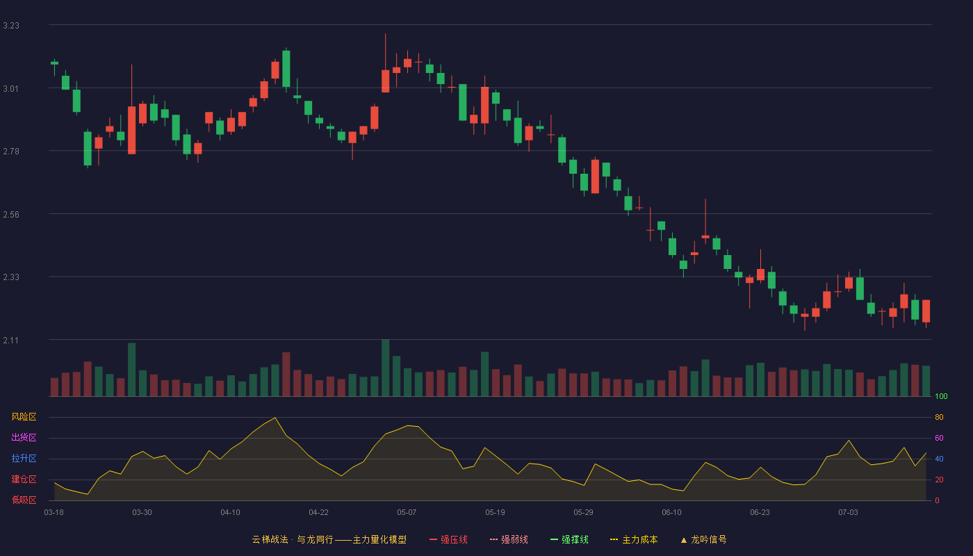This screenshot has width=973, height=556.
Task: Toggle the 强弱线 legend item
Action: click(x=509, y=539)
